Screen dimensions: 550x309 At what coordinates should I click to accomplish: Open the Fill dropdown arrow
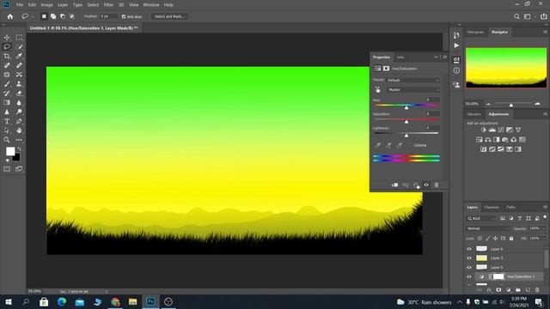click(544, 239)
